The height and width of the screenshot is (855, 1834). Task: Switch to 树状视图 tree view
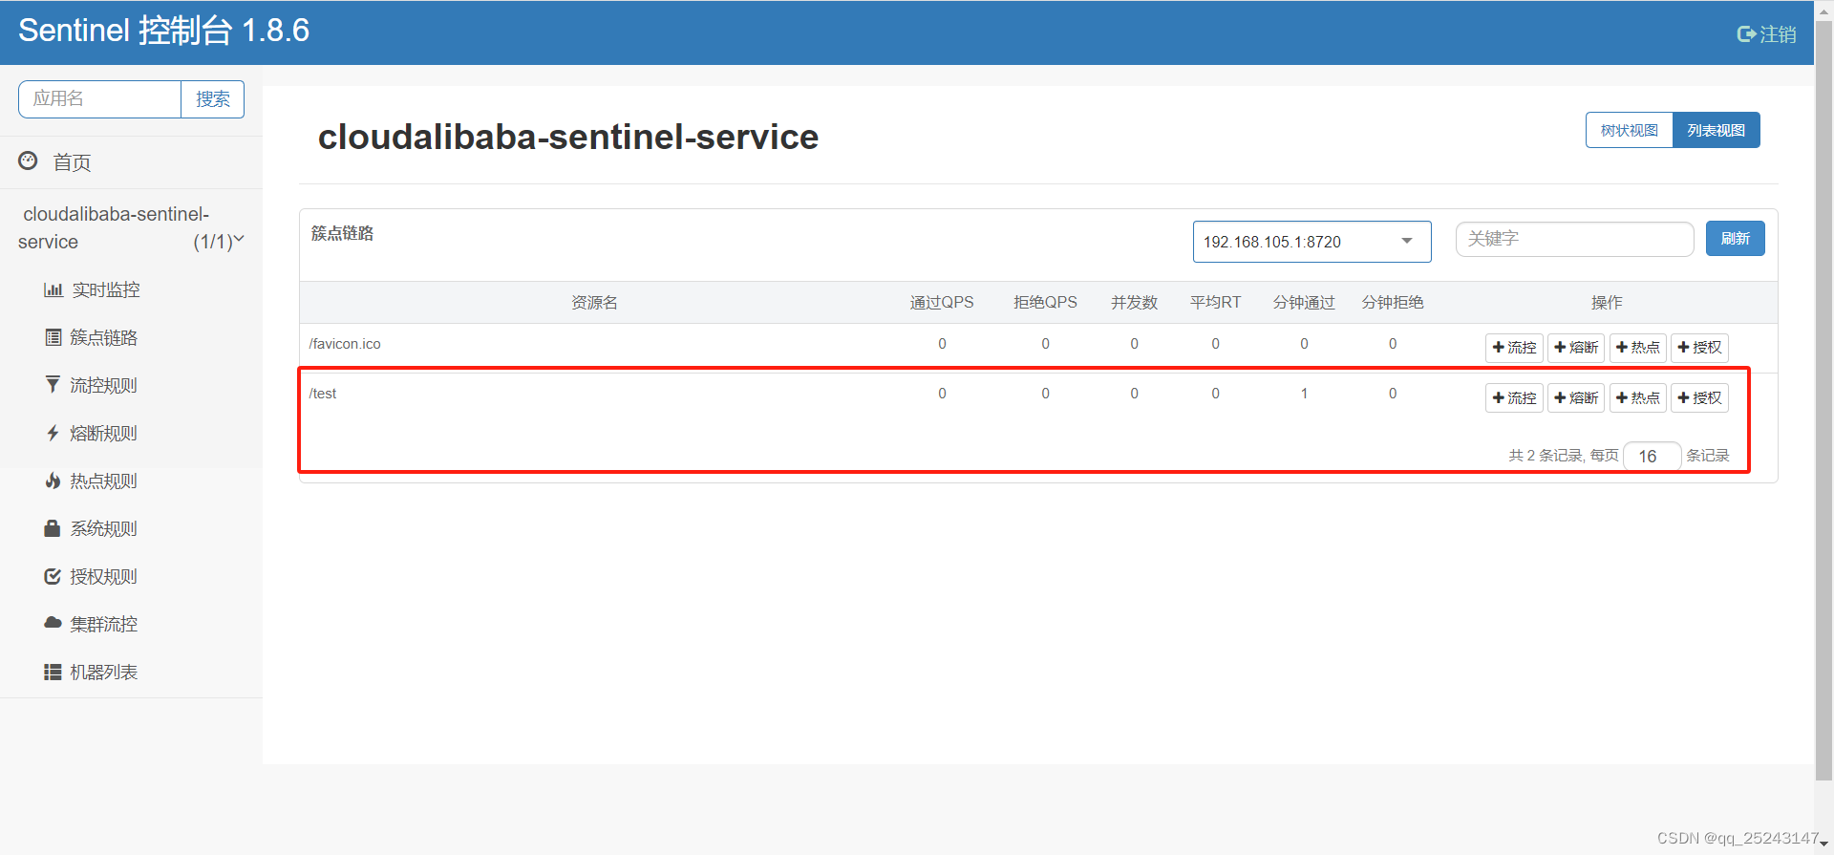point(1629,131)
